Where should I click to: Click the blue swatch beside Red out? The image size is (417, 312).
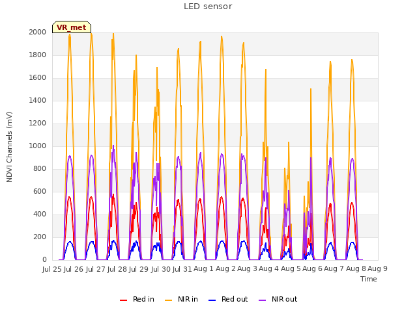pyautogui.click(x=212, y=300)
